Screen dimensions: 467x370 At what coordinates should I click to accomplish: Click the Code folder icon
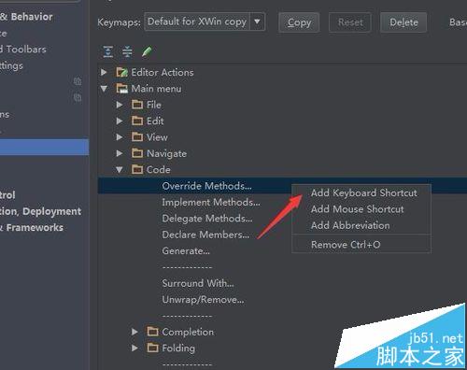coord(137,169)
